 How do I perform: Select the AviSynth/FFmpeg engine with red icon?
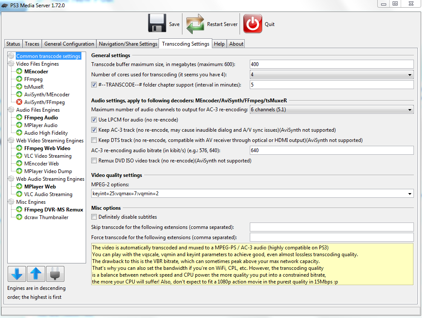[44, 102]
